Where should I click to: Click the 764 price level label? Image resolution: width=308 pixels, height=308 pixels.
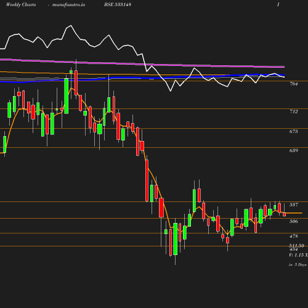tap(293, 84)
